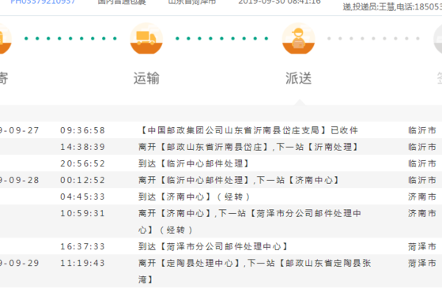Select the 运输 stage label
442x292 pixels.
tap(146, 78)
